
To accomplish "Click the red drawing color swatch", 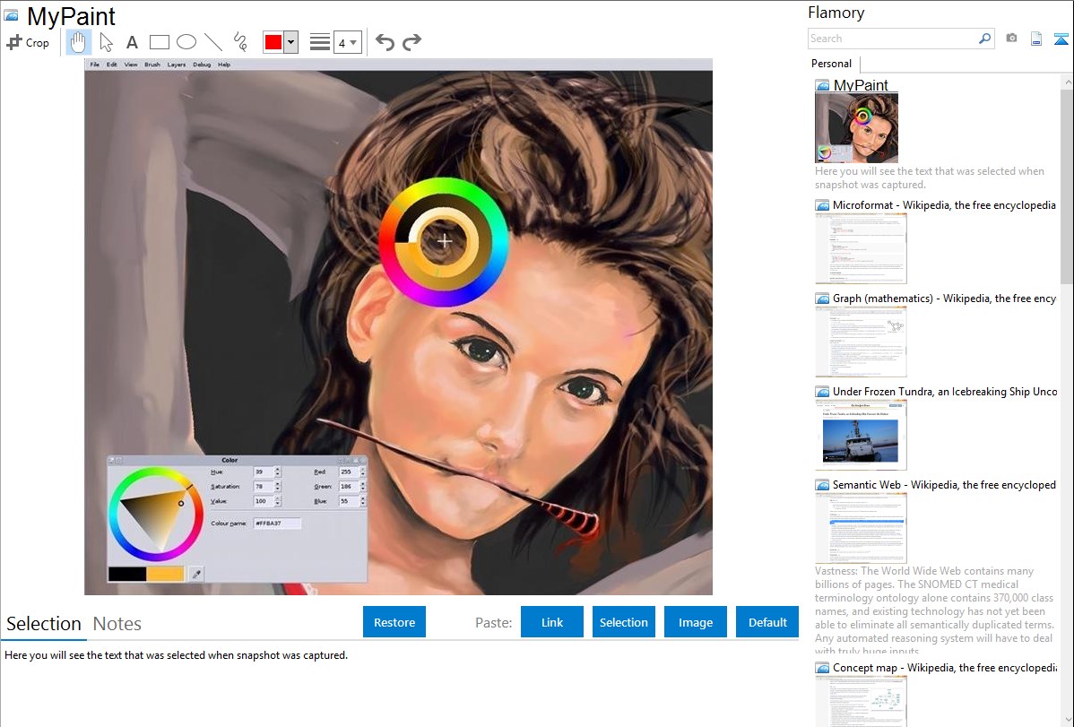I will point(273,42).
